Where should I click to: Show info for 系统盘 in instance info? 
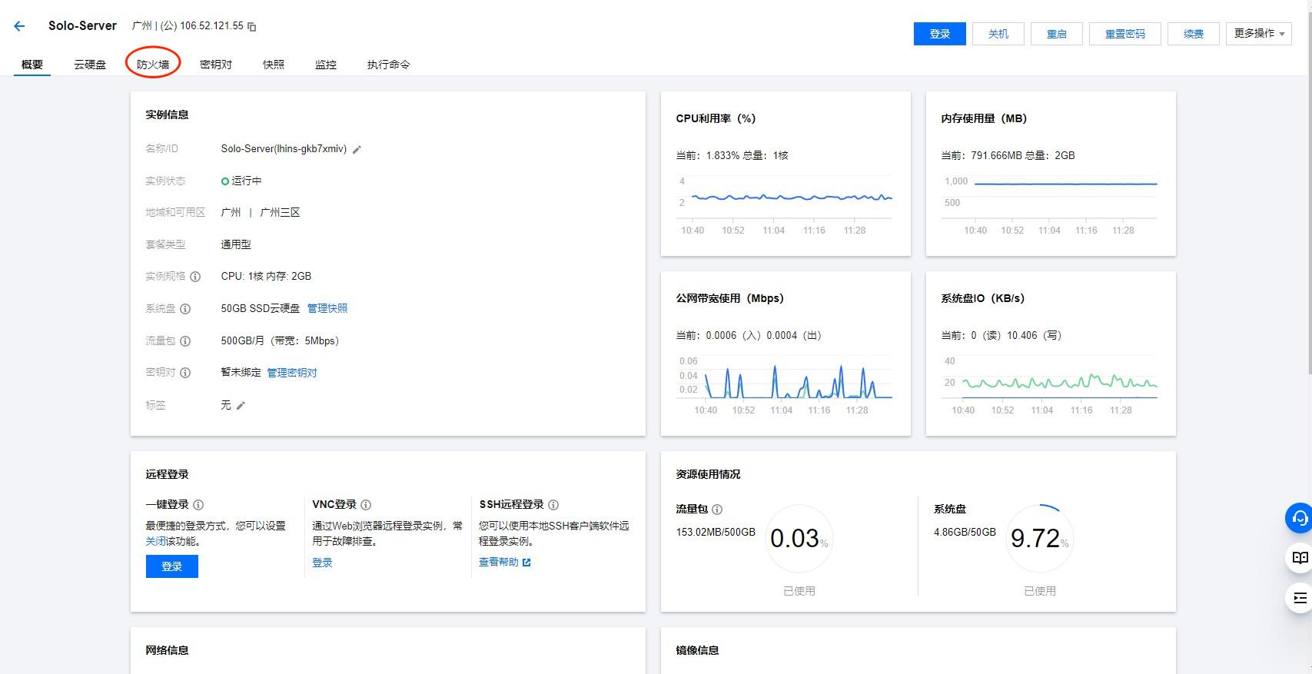[x=185, y=309]
